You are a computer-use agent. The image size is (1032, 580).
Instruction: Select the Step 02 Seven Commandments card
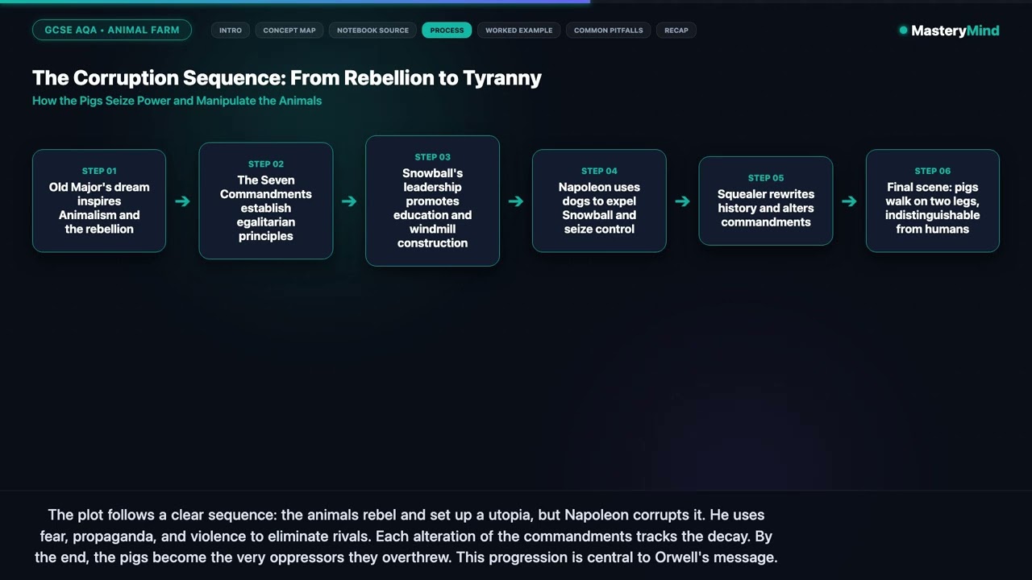(266, 201)
